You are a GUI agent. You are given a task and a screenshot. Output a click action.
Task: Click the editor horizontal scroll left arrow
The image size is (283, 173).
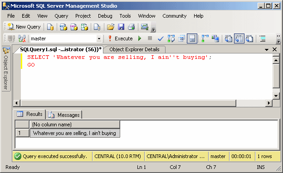point(17,103)
